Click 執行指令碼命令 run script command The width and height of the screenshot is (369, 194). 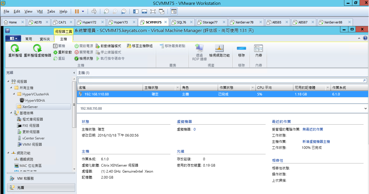[110, 59]
